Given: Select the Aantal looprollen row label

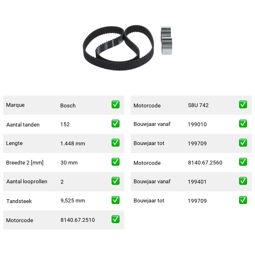Looking at the screenshot, I should [27, 181].
